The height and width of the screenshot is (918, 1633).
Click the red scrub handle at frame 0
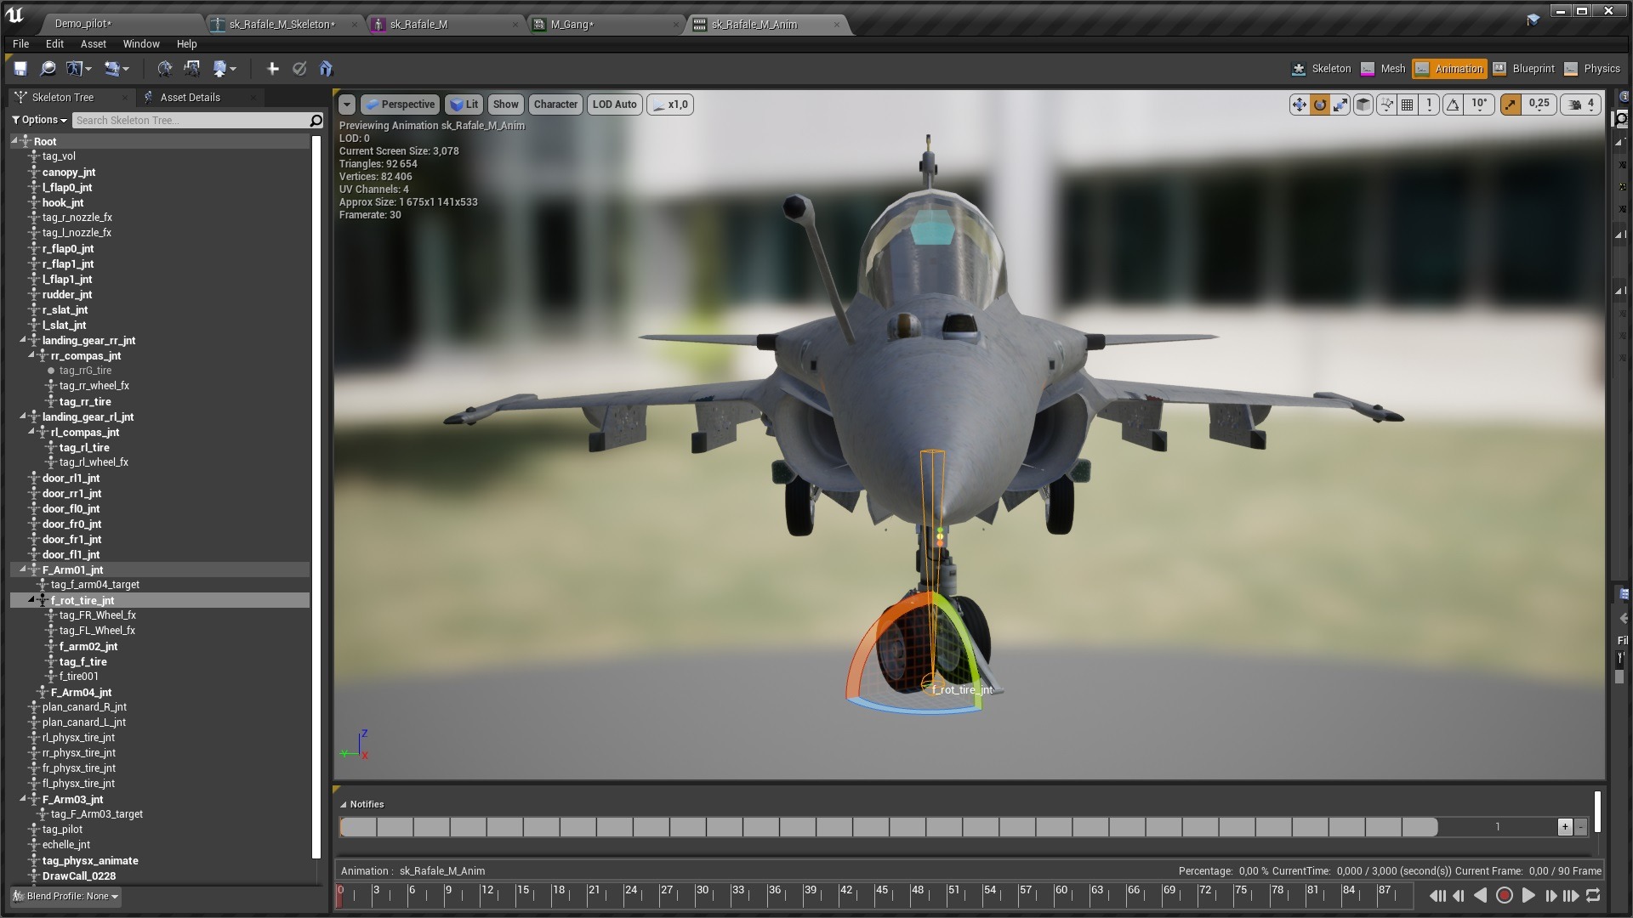340,894
